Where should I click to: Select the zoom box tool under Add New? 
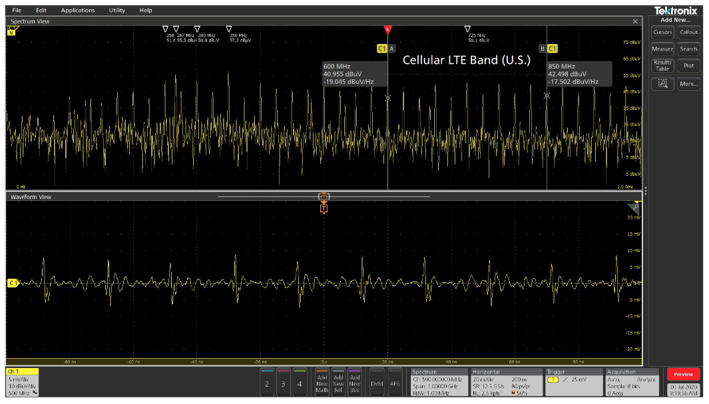[662, 83]
